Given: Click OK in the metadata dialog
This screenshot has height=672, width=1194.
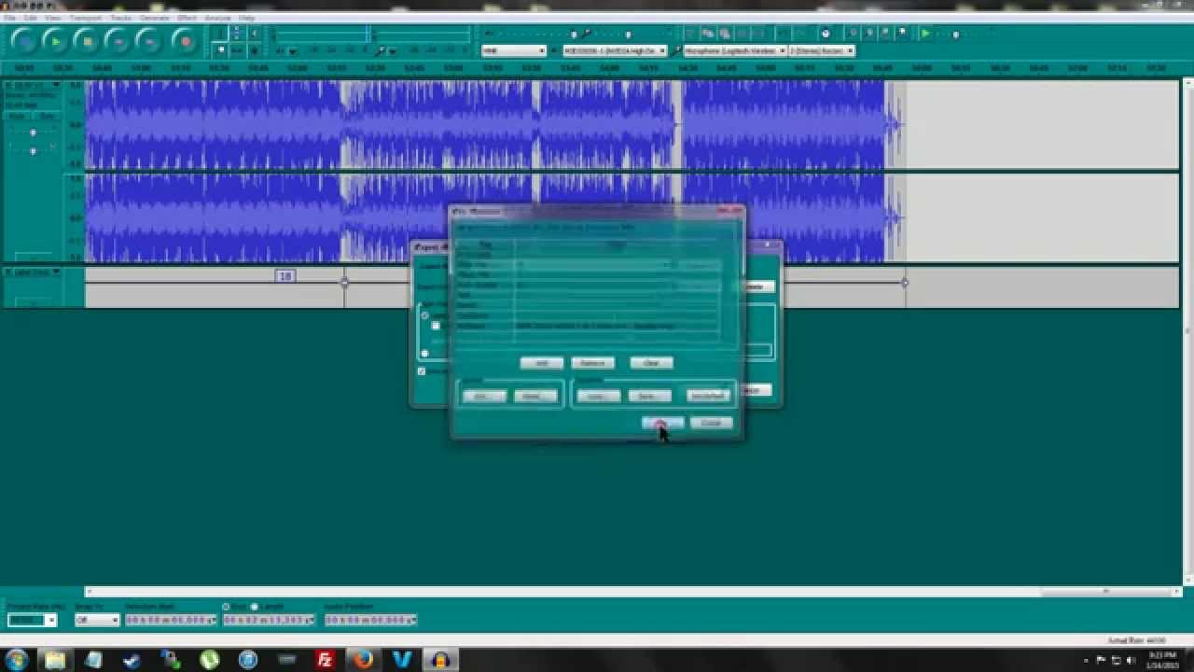Looking at the screenshot, I should point(662,423).
